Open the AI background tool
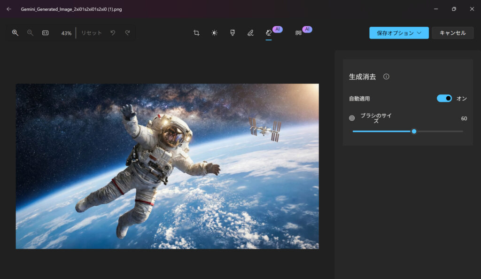The width and height of the screenshot is (481, 279). [x=298, y=33]
